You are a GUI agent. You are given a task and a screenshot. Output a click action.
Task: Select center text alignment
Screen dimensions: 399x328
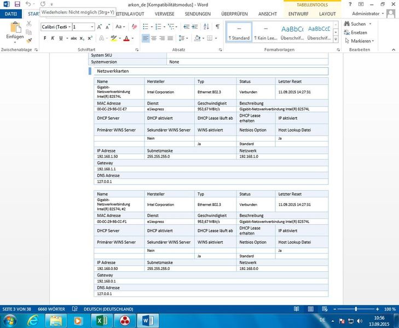coord(154,38)
